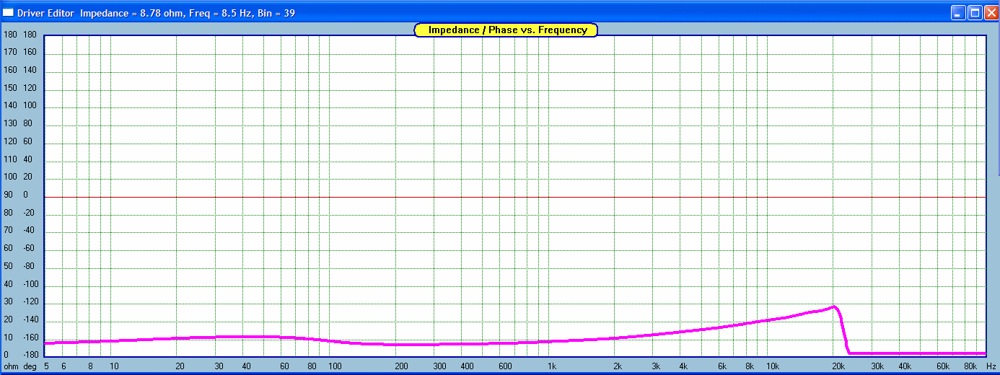Click the '8' frequency axis label
This screenshot has width=1000, height=375.
(x=91, y=366)
